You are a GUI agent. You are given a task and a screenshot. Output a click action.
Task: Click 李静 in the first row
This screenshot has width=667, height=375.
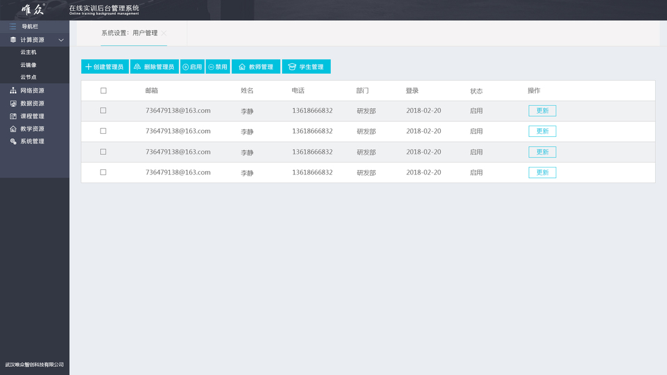pos(247,111)
